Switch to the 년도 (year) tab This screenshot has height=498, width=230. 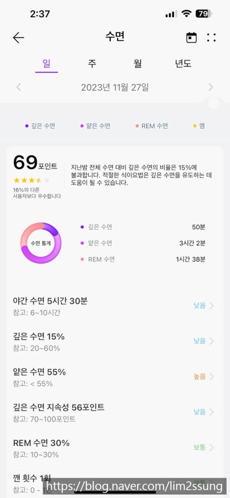[183, 64]
